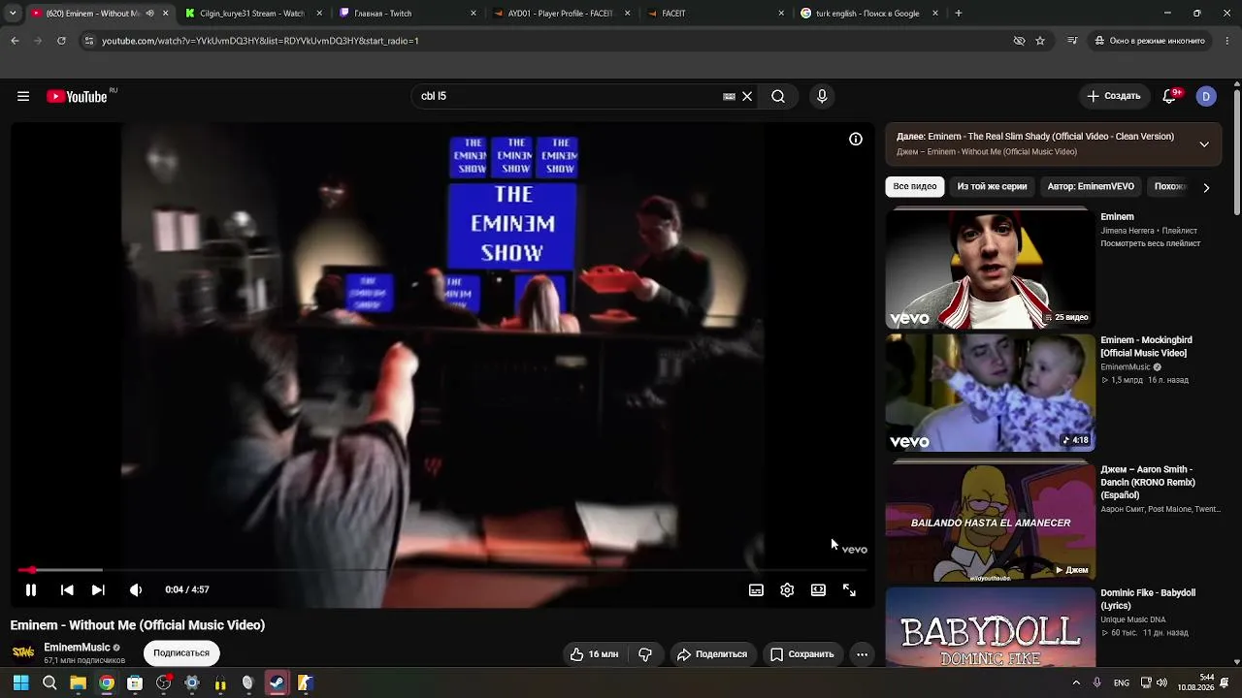
Task: Select the Автор: EminemVEVO chip
Action: tap(1091, 186)
